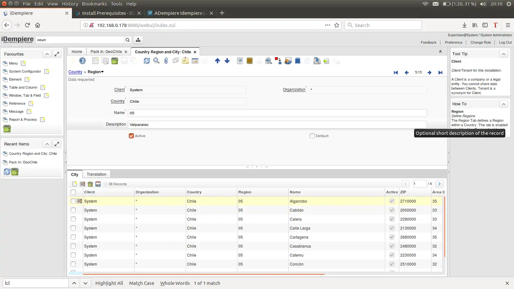
Task: Click Edit icon in City tab toolbar
Action: pos(83,184)
